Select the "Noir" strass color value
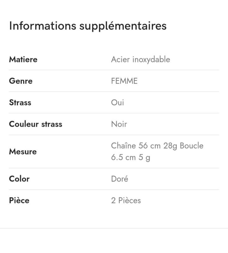Image resolution: width=228 pixels, height=253 pixels. pos(119,124)
